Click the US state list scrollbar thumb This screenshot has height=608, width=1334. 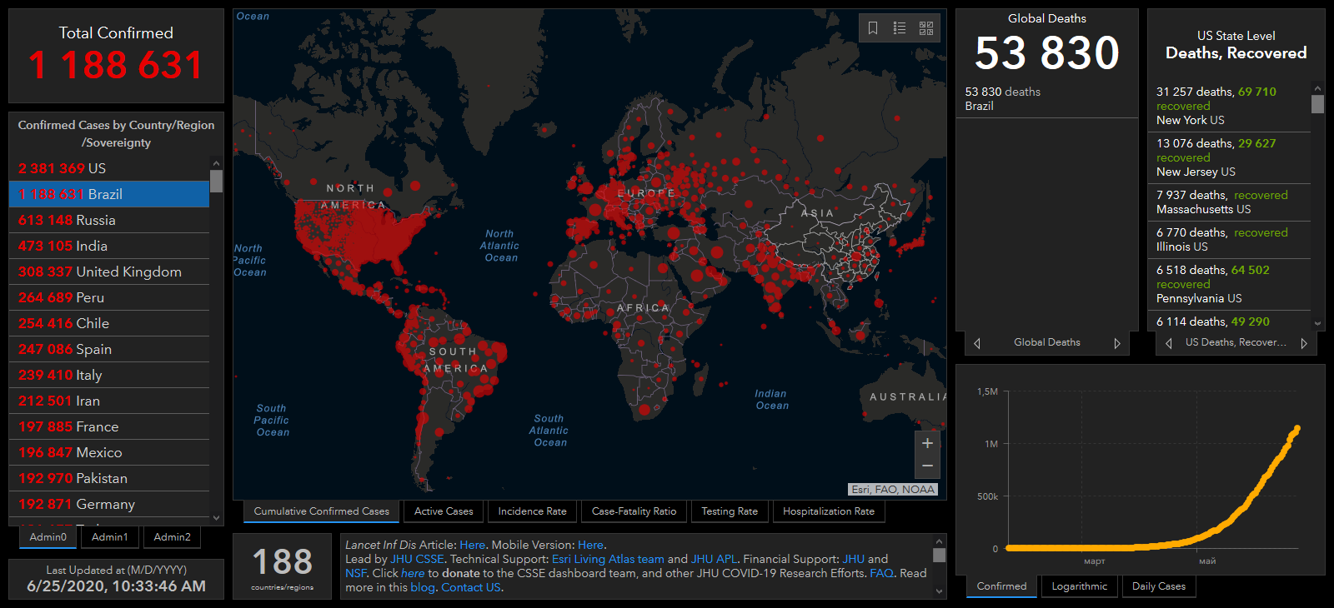[1317, 104]
